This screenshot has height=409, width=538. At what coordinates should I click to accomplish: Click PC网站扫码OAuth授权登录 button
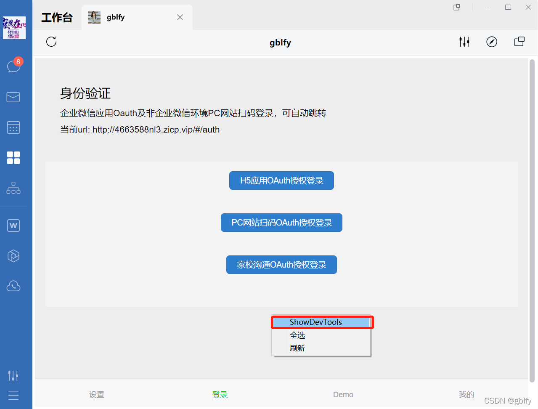coord(281,223)
